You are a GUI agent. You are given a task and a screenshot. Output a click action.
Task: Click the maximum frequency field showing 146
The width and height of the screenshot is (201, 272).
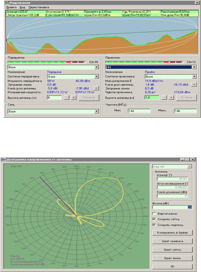coord(185,111)
